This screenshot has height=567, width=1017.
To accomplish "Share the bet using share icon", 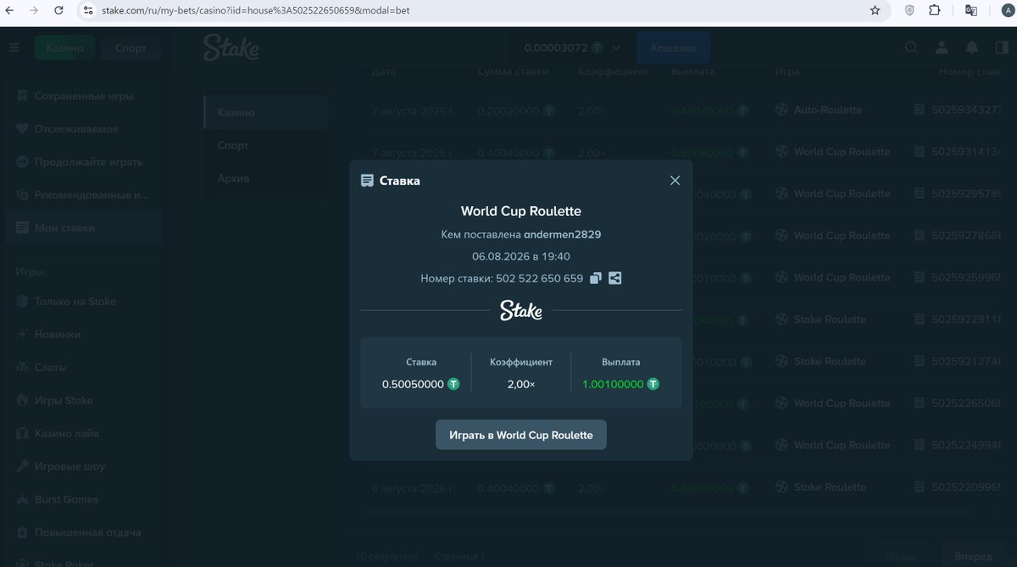I will click(x=615, y=278).
